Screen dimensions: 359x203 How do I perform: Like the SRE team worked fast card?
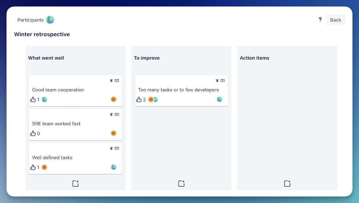[33, 134]
